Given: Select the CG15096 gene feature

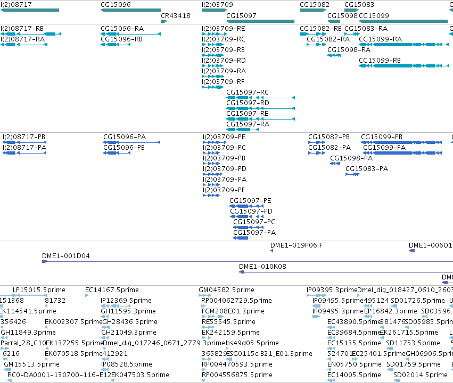Looking at the screenshot, I should pos(131,10).
